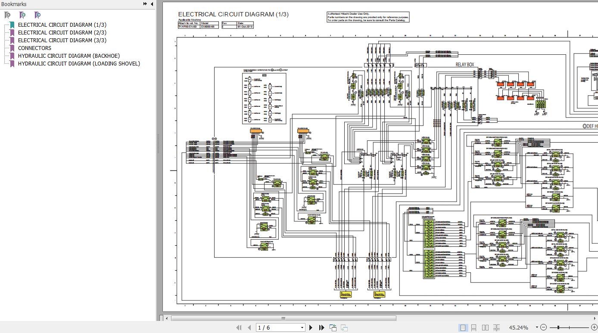Go to the next page
The image size is (598, 333).
point(311,327)
